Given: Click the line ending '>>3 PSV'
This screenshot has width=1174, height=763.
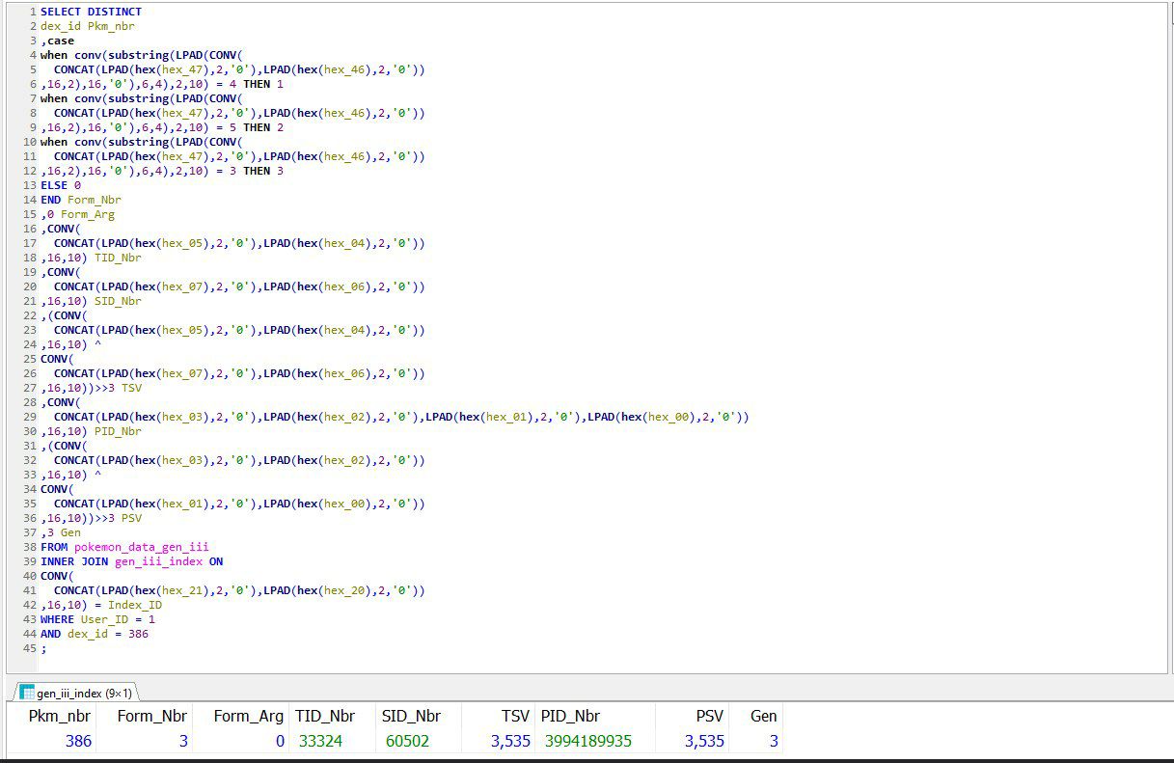Looking at the screenshot, I should click(91, 518).
